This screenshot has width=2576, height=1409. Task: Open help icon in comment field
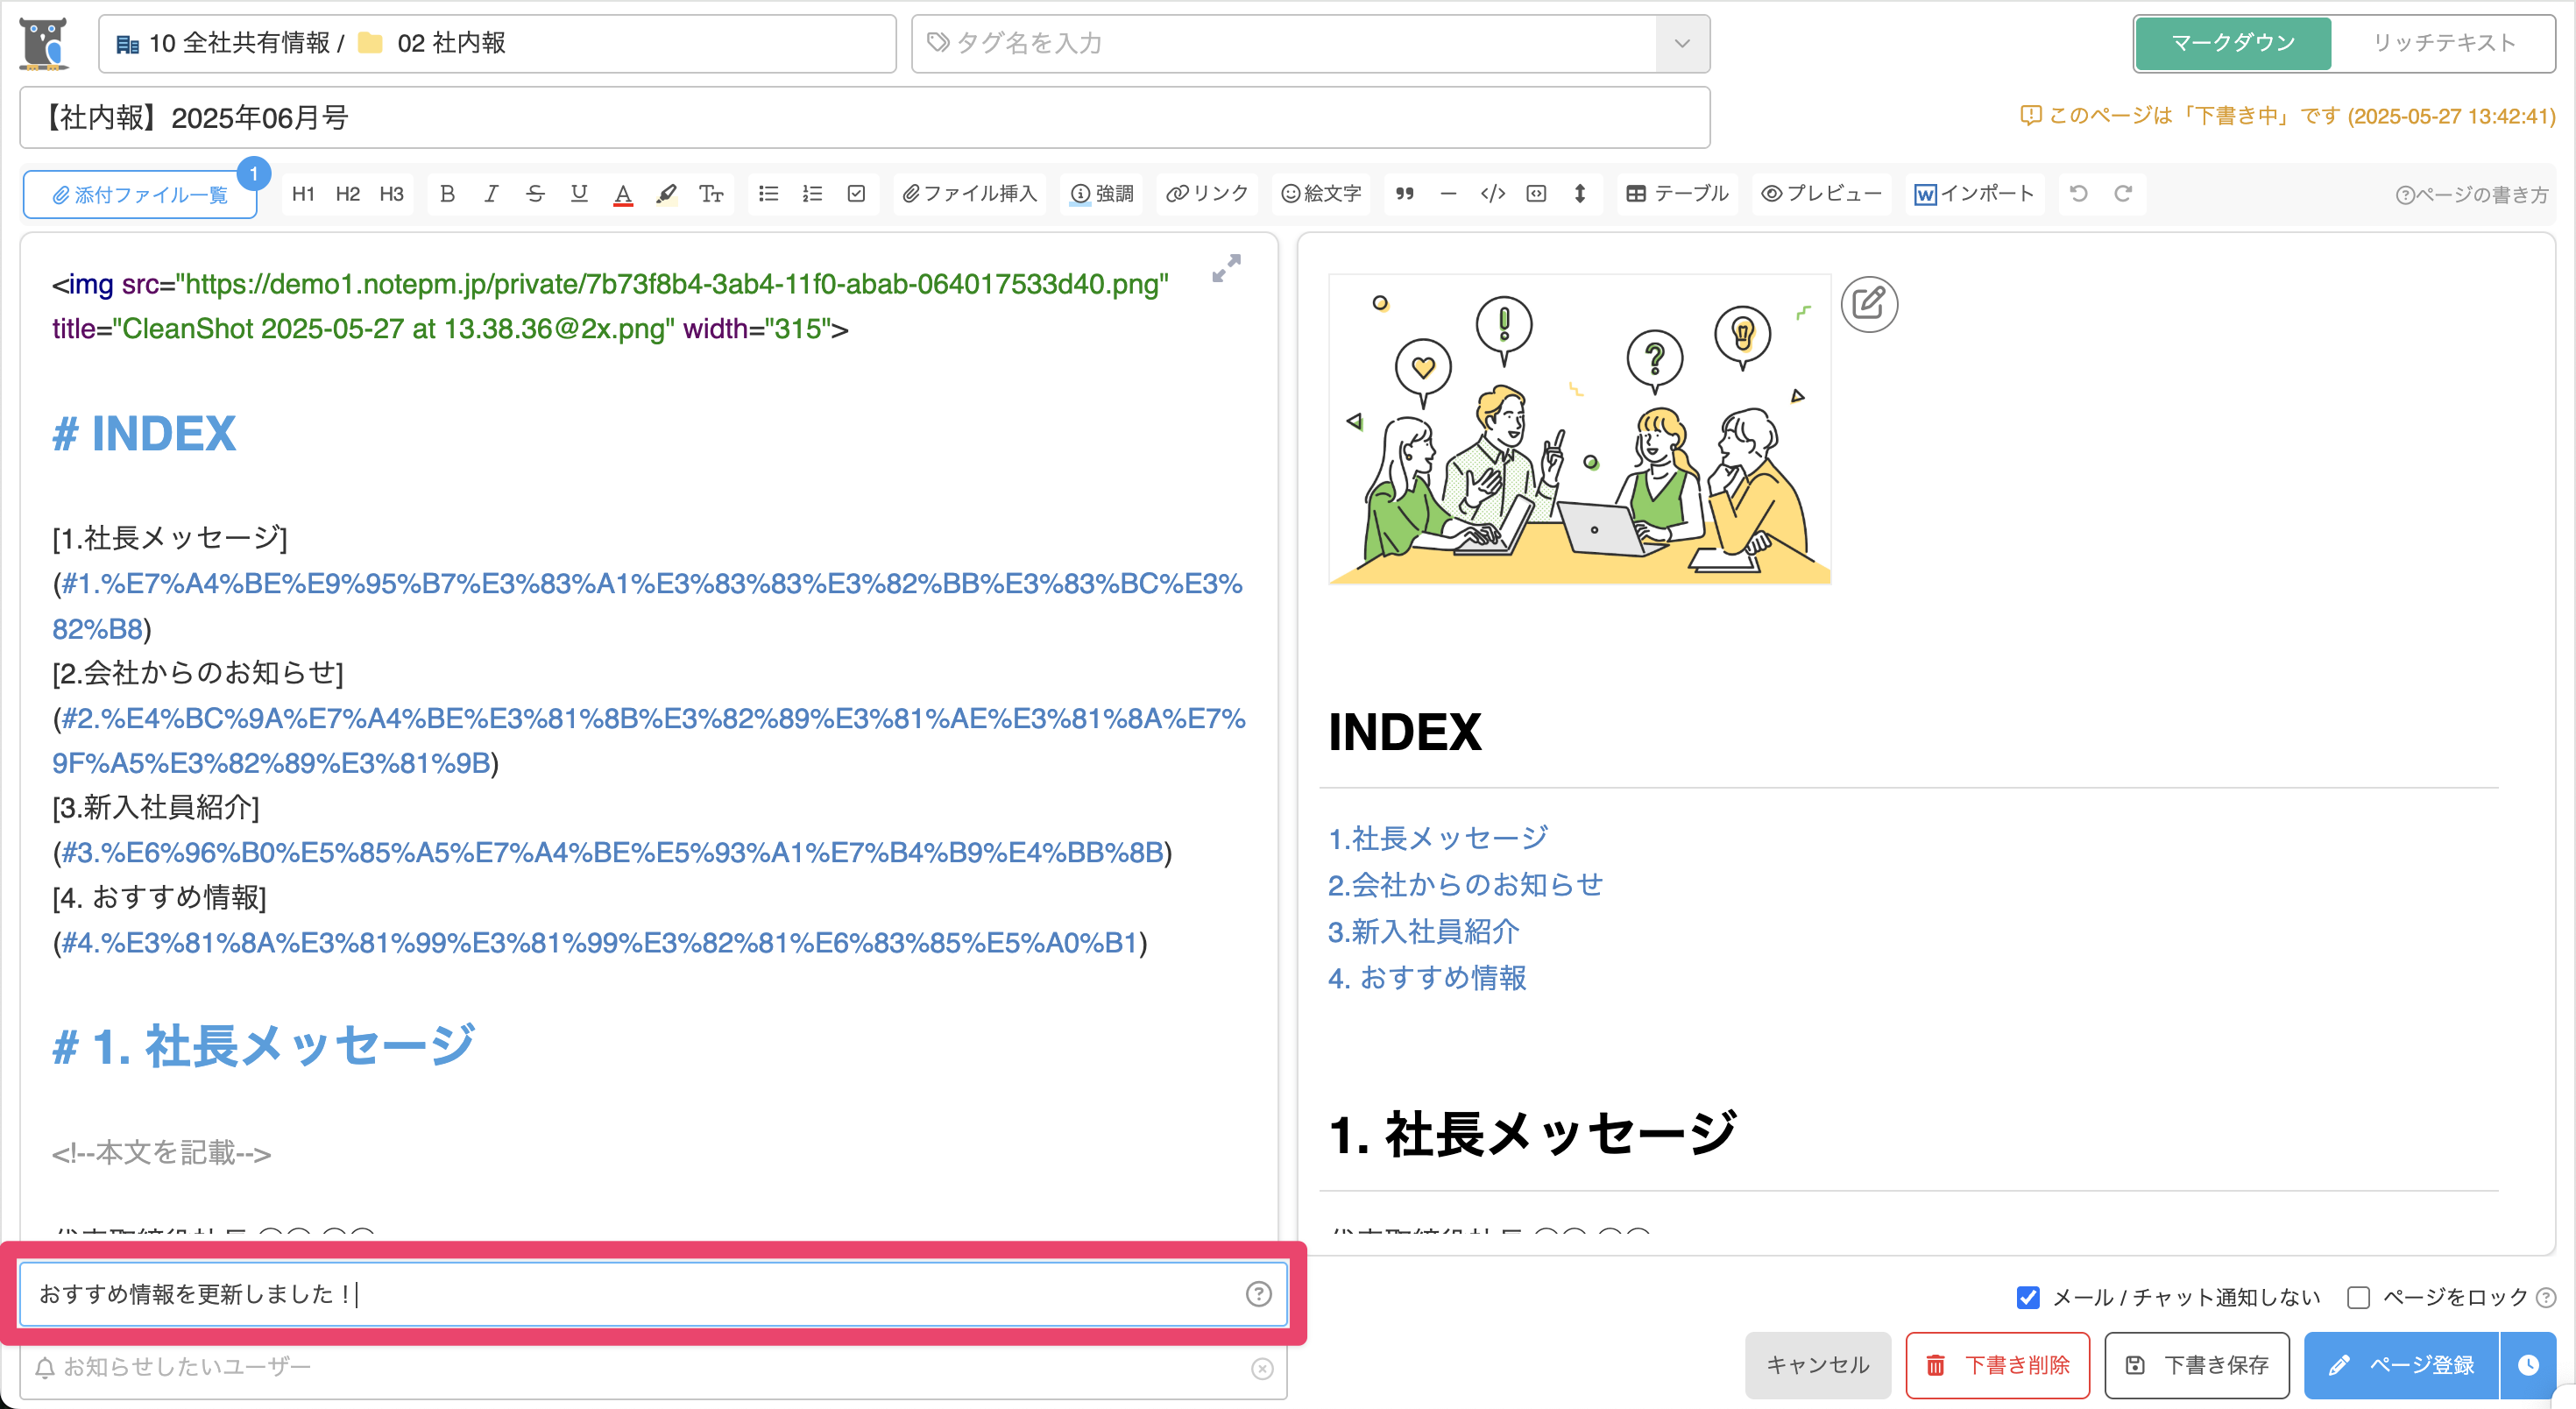(1258, 1294)
